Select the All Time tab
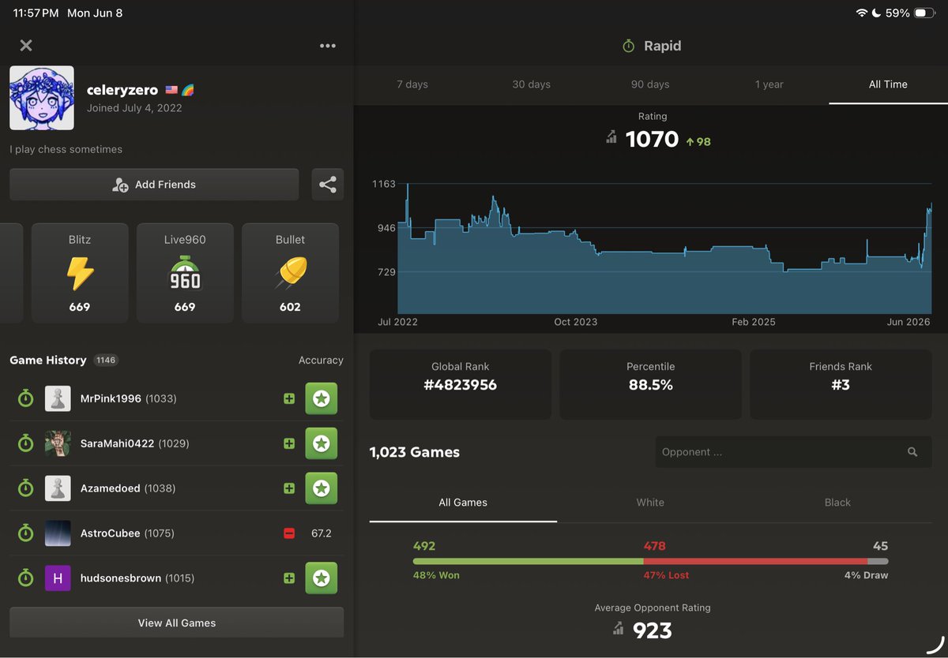Viewport: 948px width, 658px height. (888, 84)
